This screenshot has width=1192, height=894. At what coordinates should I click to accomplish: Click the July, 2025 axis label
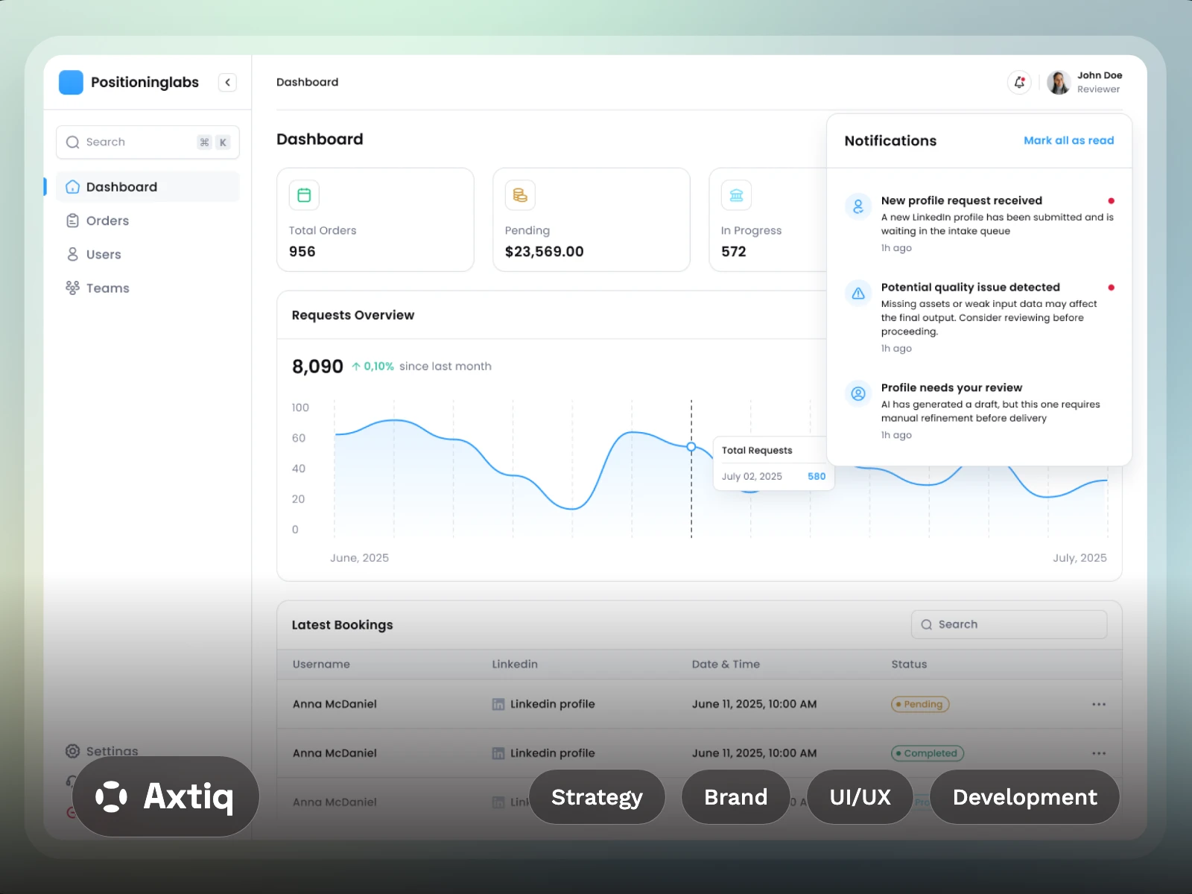click(1080, 558)
